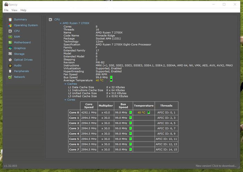Open the Network section
Image resolution: width=243 pixels, height=172 pixels.
[x=19, y=77]
